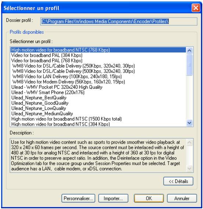The height and width of the screenshot is (209, 203).
Task: Close the Sélectionner un profil dialog
Action: click(x=196, y=8)
